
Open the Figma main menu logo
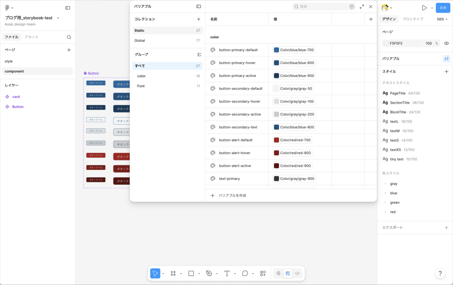point(7,8)
